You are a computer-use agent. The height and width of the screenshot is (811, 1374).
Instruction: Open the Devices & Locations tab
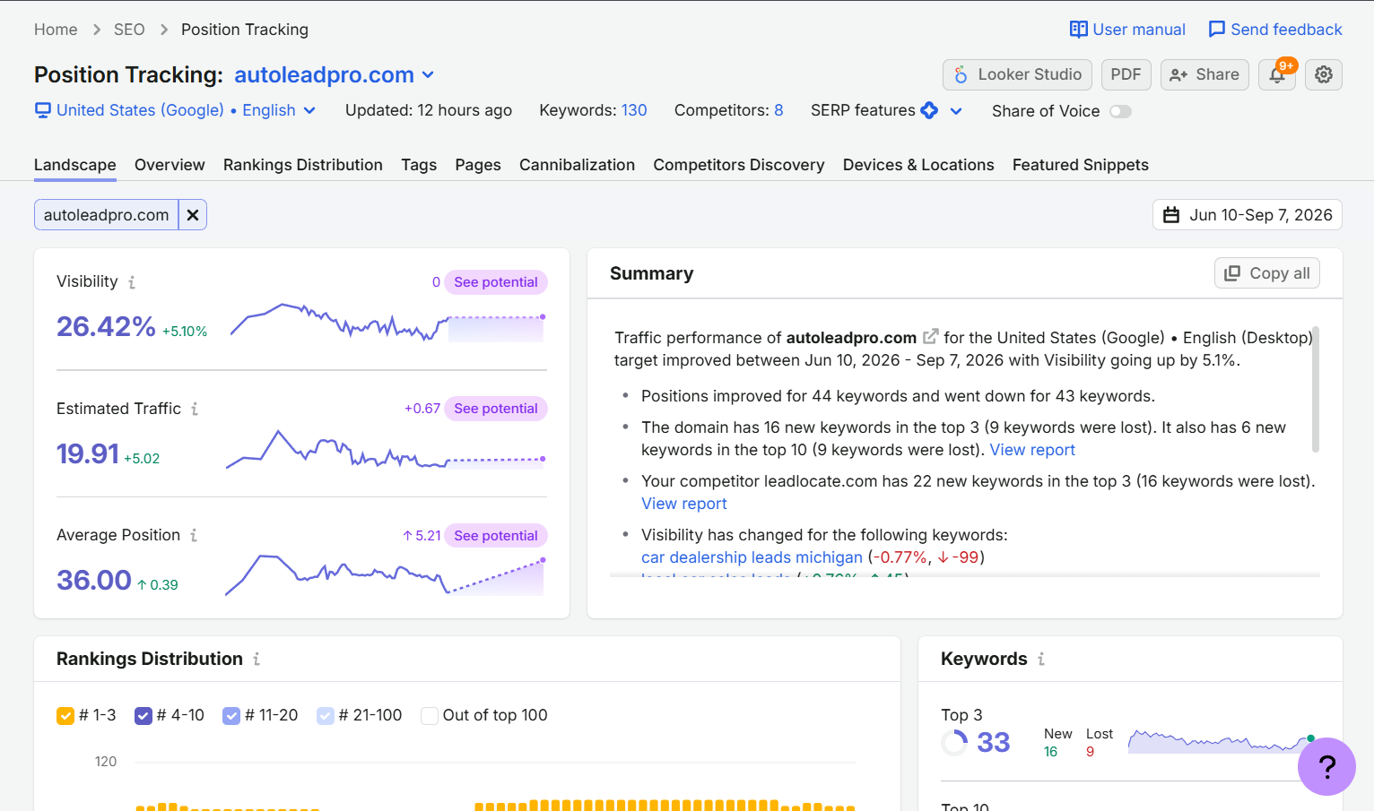coord(918,165)
